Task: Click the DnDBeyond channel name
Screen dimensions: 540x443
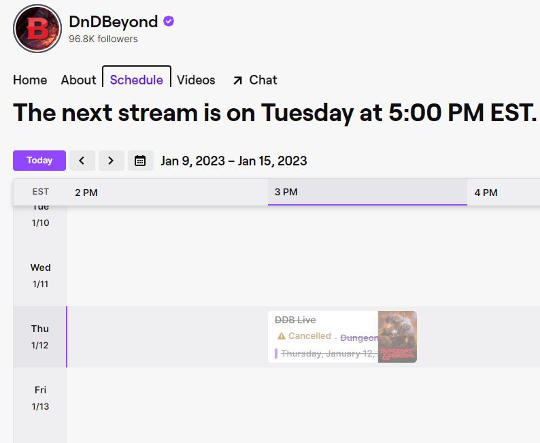Action: 113,22
